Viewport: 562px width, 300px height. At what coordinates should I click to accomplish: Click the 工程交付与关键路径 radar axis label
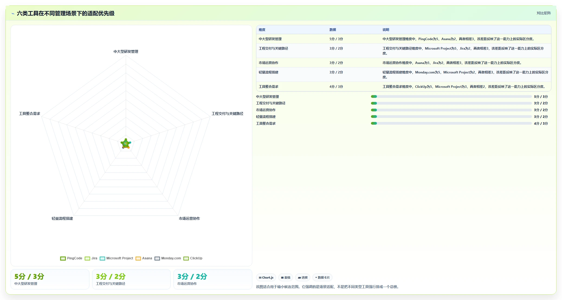click(x=227, y=114)
